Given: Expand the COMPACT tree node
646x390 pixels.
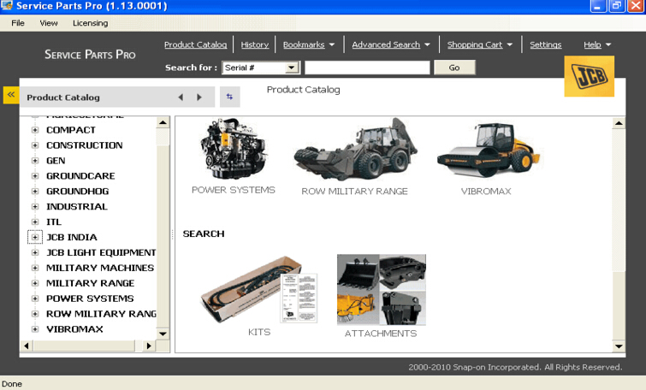Looking at the screenshot, I should 35,130.
